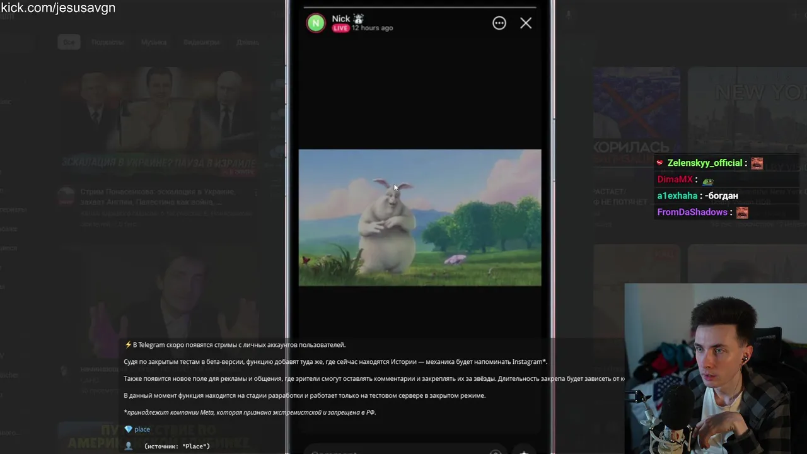Open the profile name Nick
The image size is (807, 454).
[340, 19]
